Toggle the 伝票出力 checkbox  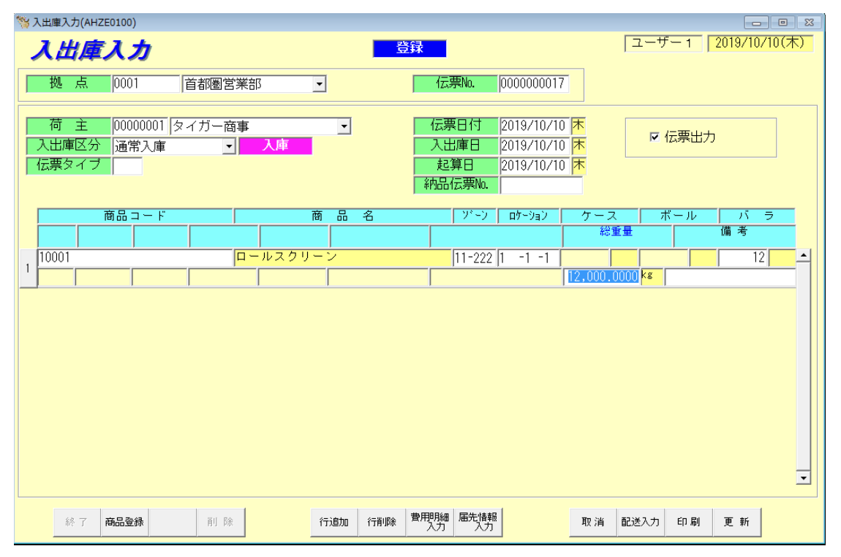pos(655,137)
